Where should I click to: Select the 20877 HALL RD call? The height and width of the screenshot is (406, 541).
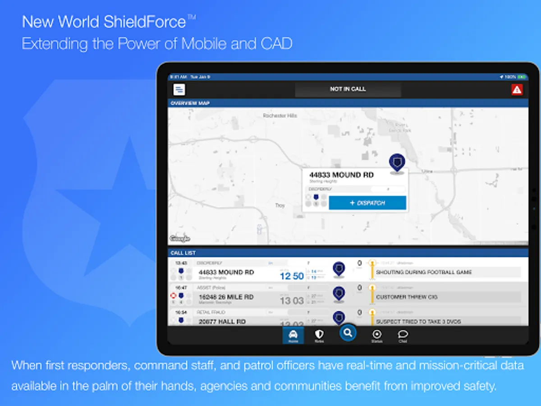348,317
